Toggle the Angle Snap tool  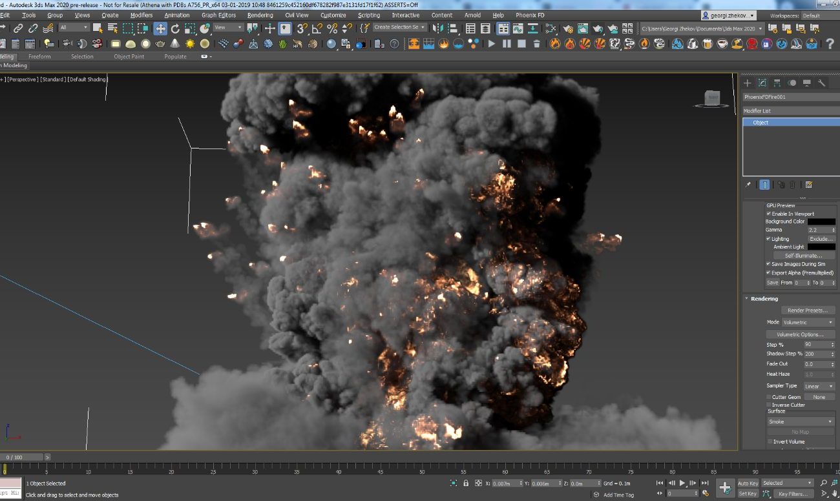coord(317,28)
